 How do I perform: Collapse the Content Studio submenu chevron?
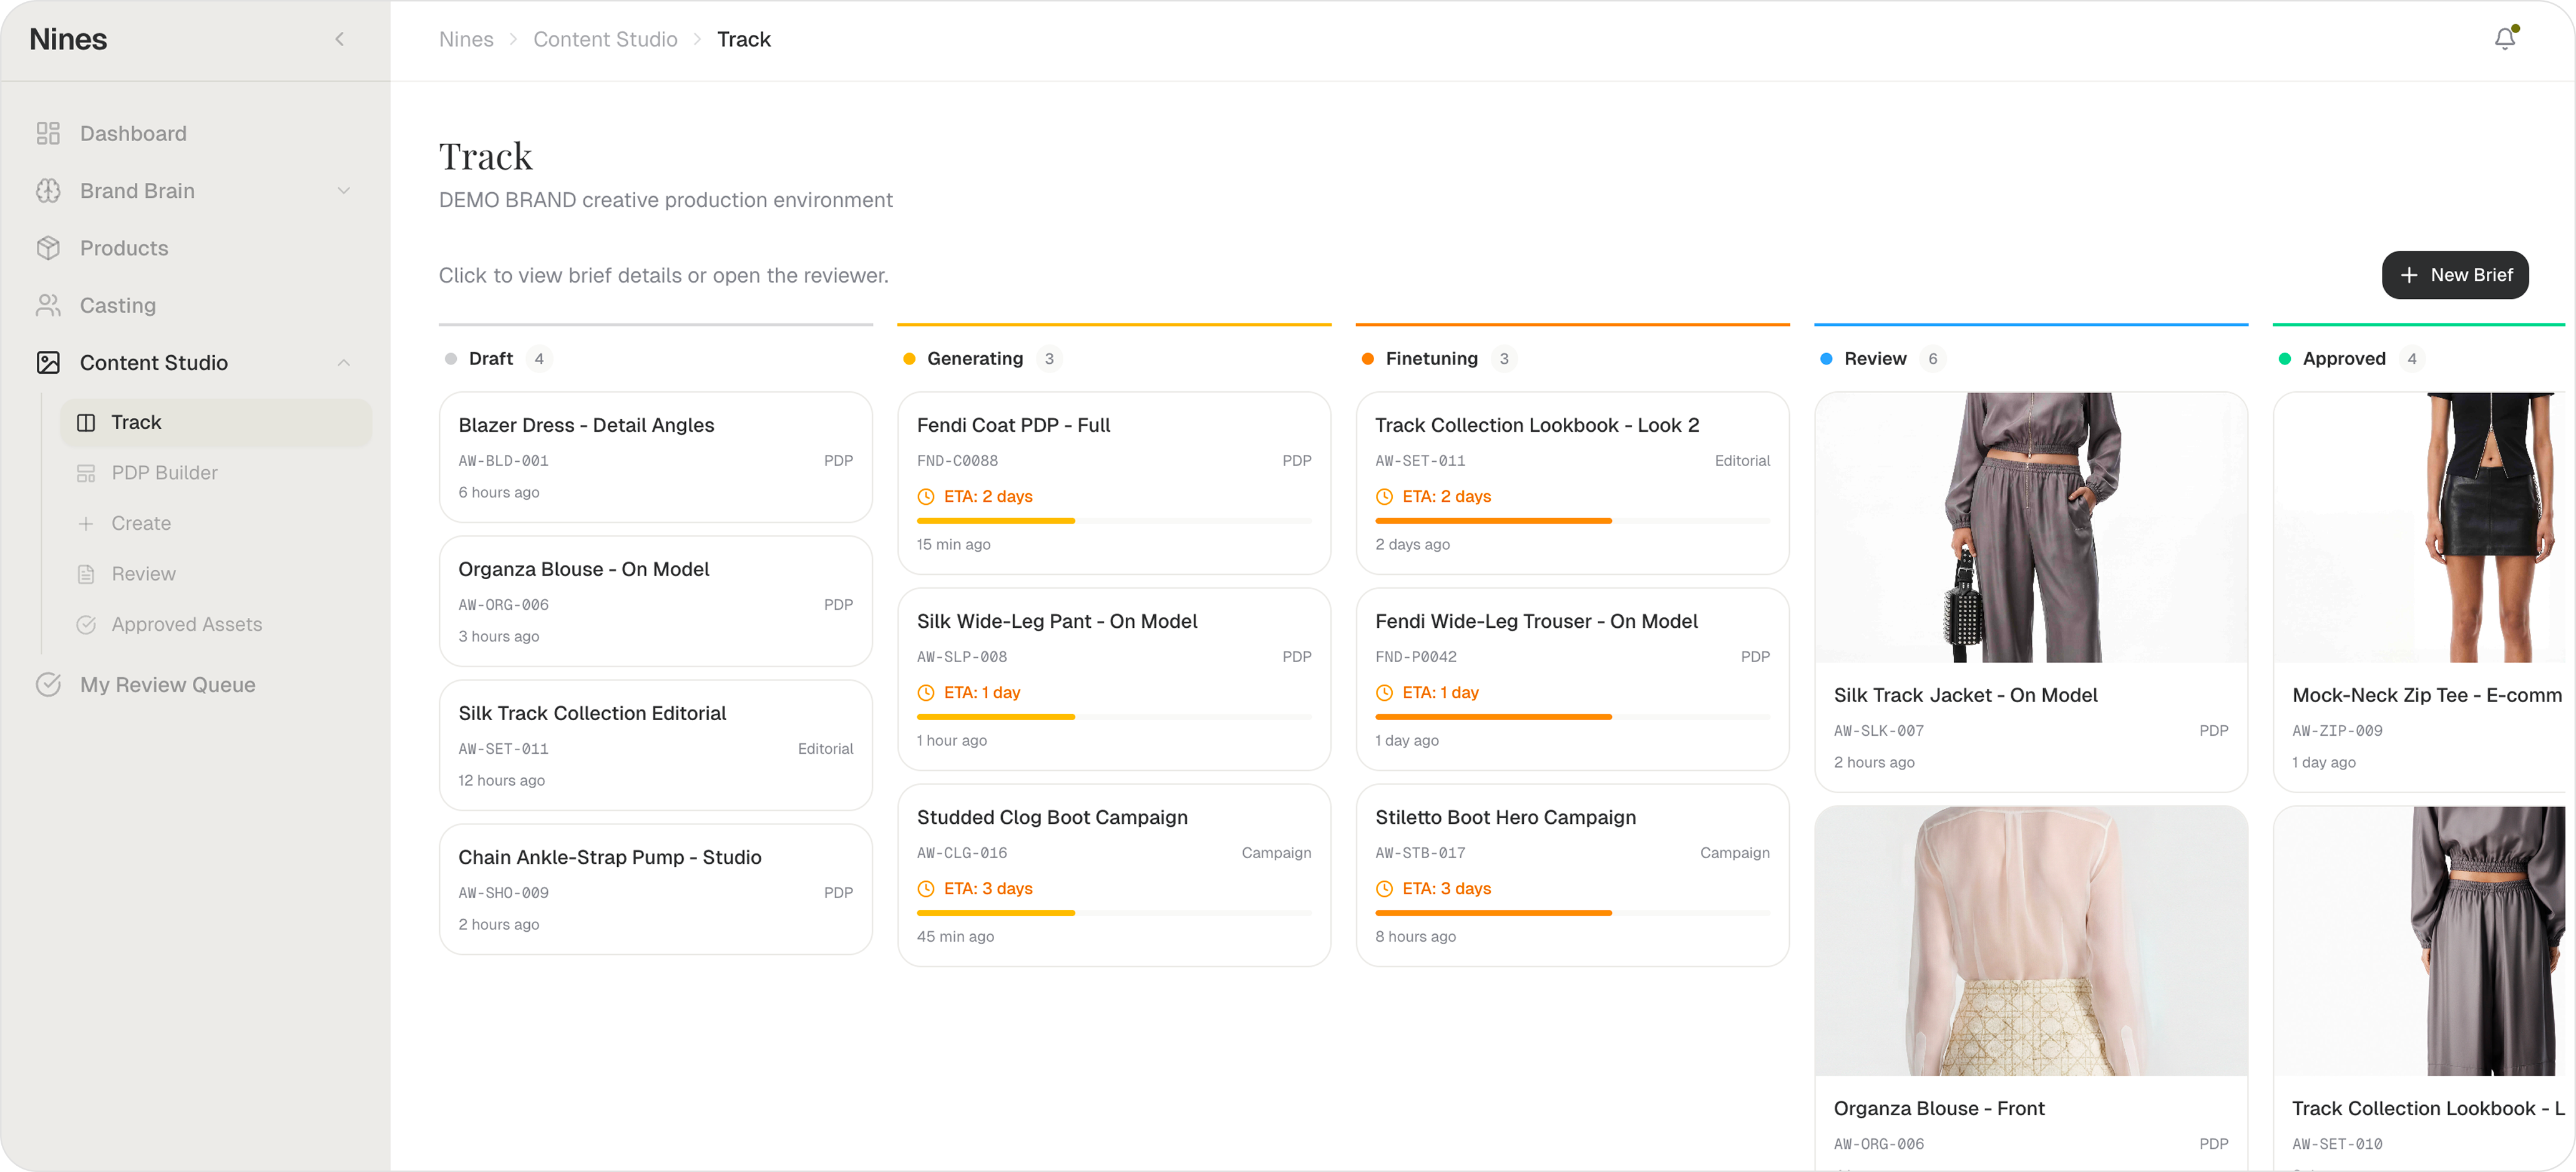click(344, 363)
